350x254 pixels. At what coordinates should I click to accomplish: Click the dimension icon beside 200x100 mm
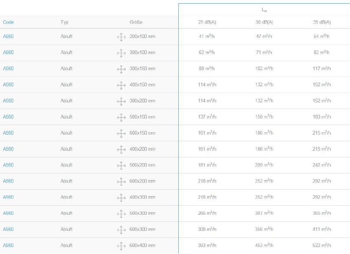[121, 37]
